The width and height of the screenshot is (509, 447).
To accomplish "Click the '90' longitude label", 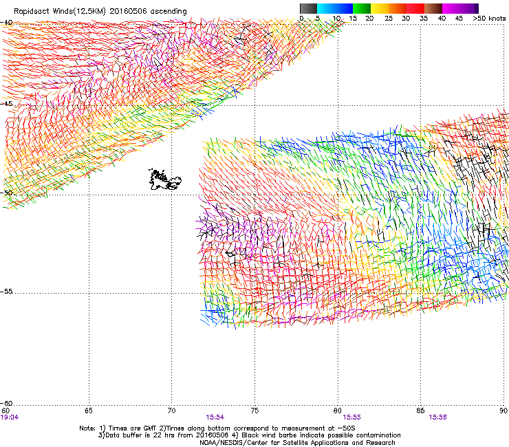I will [x=503, y=411].
